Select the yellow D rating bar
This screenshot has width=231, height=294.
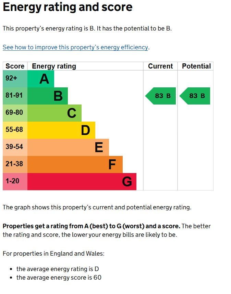[x=61, y=130]
